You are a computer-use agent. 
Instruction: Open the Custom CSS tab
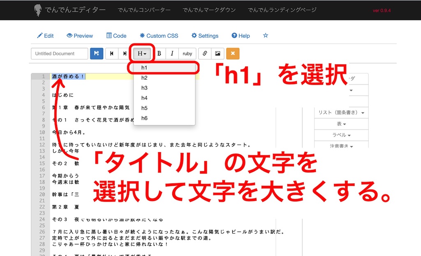click(159, 36)
